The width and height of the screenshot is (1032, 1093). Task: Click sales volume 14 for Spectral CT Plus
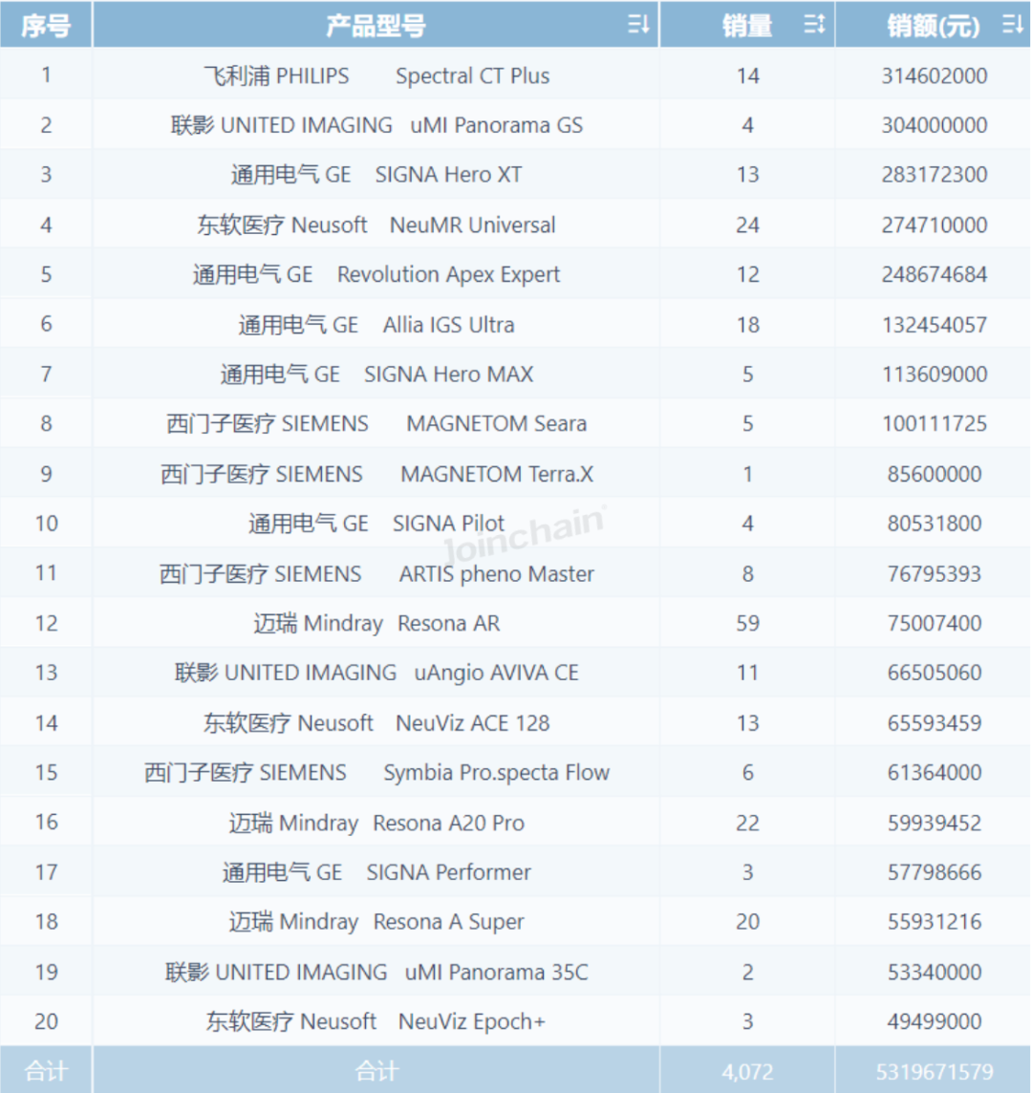(x=747, y=75)
